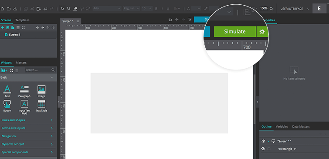Move screen right with right arrow
The image size is (329, 159).
[x=43, y=28]
